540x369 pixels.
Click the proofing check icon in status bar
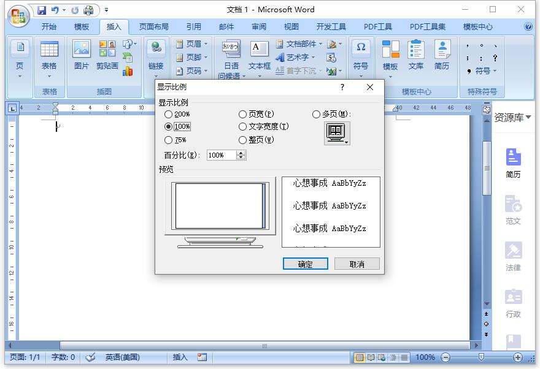tap(90, 357)
